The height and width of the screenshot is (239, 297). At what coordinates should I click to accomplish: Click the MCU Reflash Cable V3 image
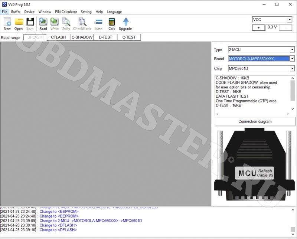pos(254,165)
